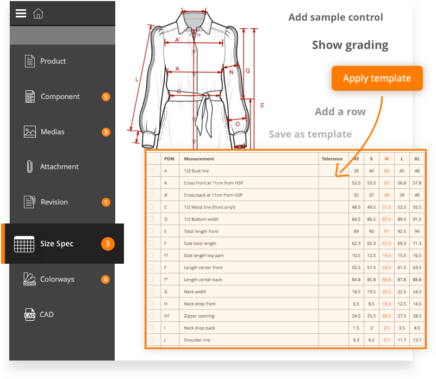Click the Product document icon
The image size is (436, 379).
point(30,61)
